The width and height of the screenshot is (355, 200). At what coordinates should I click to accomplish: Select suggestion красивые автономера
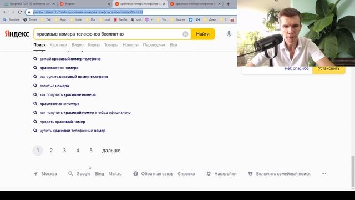coord(59,104)
